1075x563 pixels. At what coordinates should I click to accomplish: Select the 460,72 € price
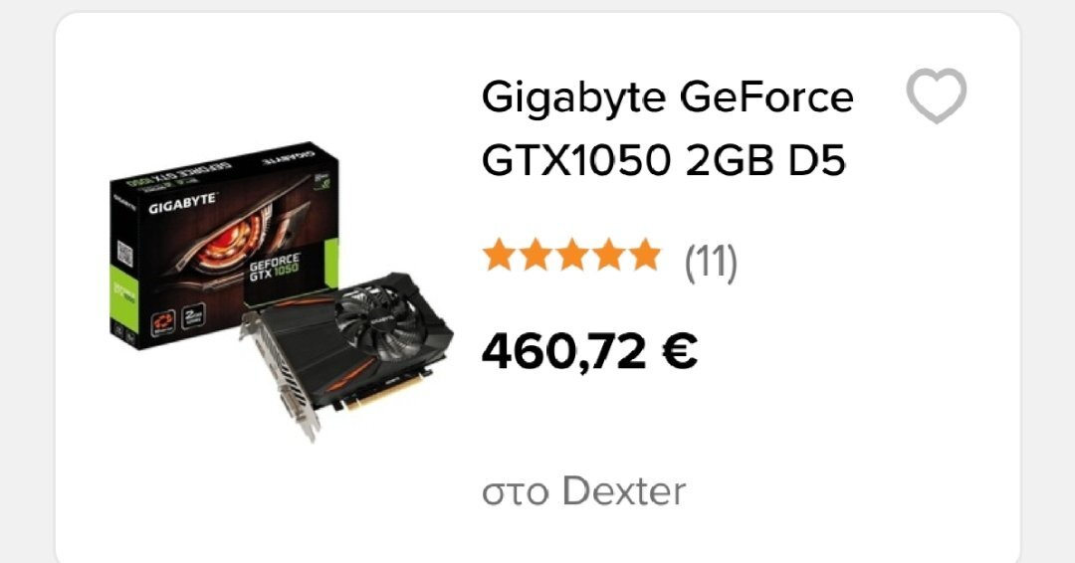point(589,351)
